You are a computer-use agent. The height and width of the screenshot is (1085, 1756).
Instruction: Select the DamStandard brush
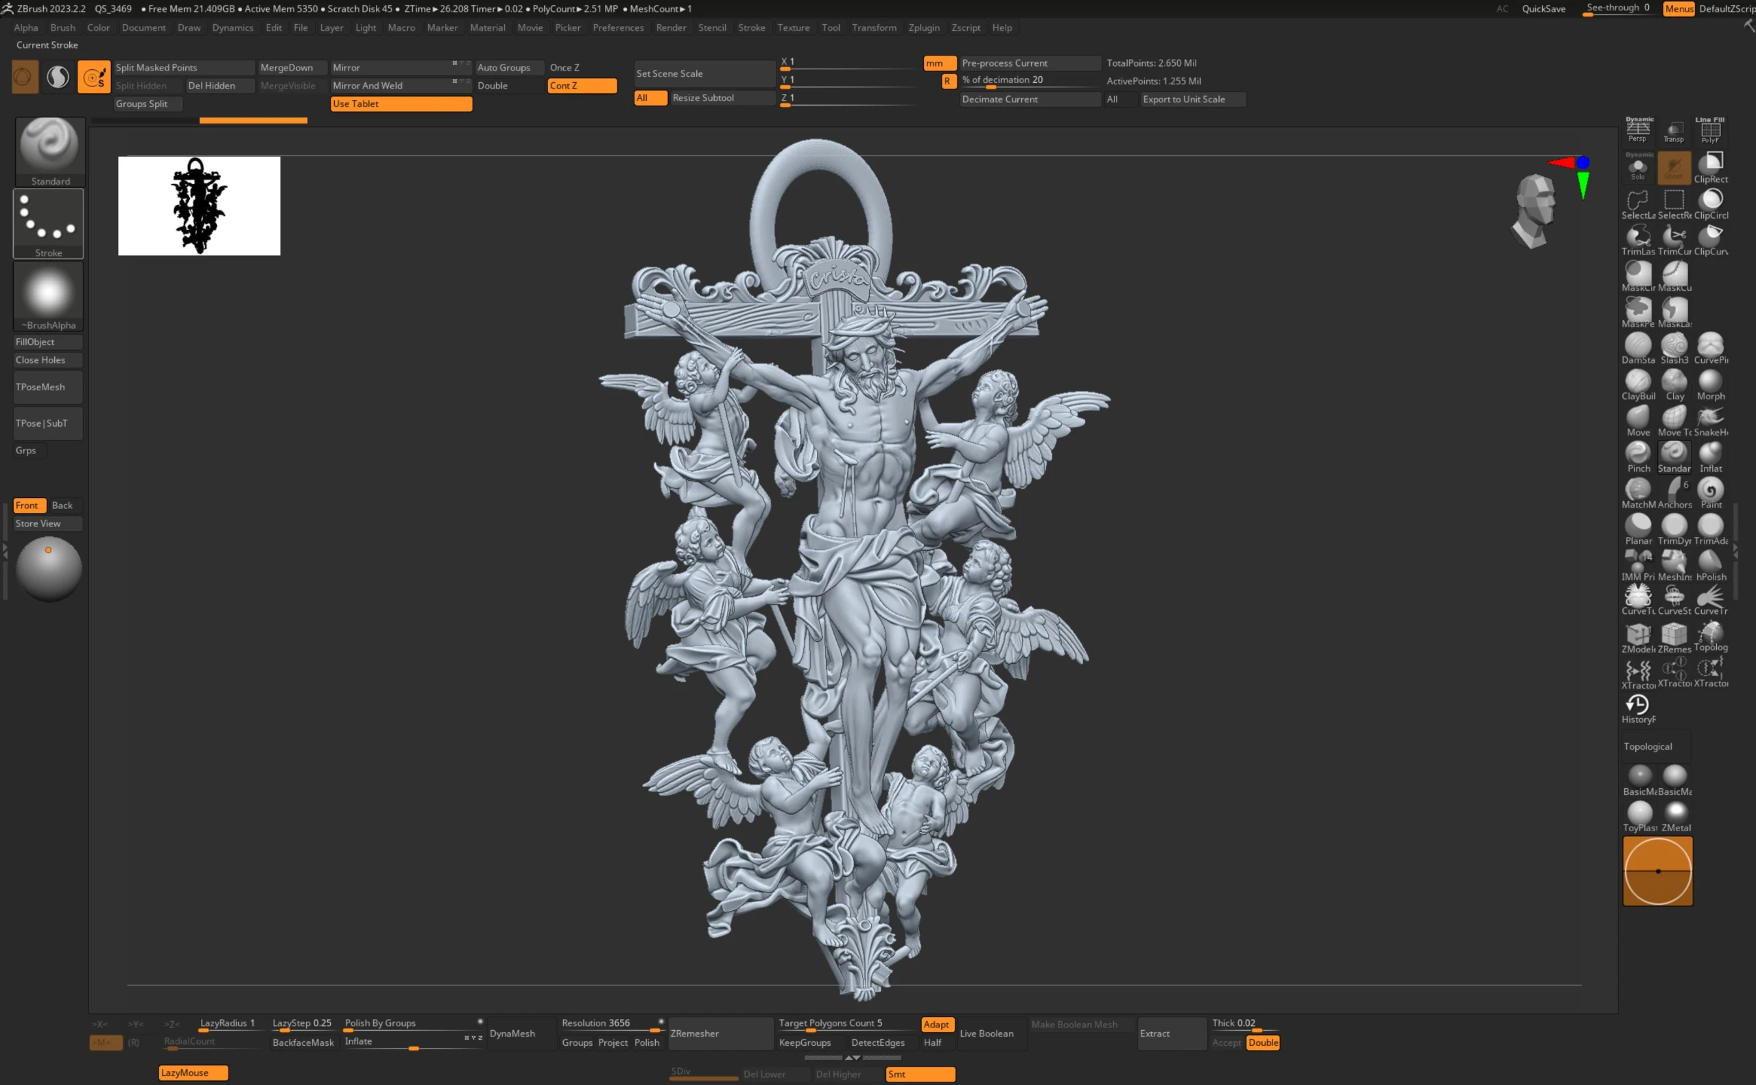(x=1637, y=348)
